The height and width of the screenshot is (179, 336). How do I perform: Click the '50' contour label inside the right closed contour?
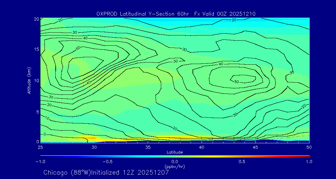(236, 82)
